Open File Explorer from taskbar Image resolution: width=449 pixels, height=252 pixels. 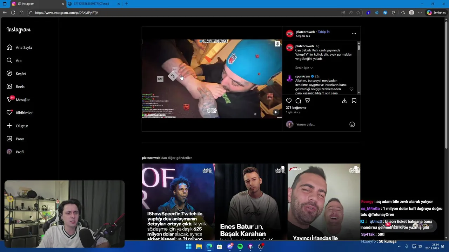coord(199,246)
